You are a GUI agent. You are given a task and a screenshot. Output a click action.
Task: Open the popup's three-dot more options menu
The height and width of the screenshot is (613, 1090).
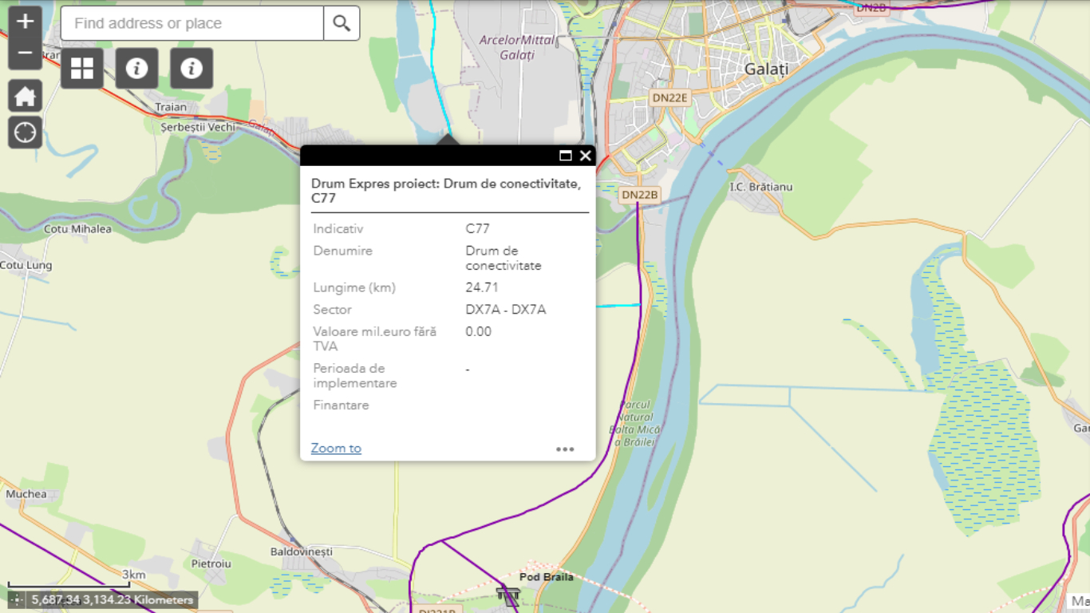[565, 449]
